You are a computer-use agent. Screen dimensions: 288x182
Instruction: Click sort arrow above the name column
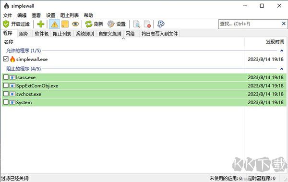pyautogui.click(x=123, y=38)
